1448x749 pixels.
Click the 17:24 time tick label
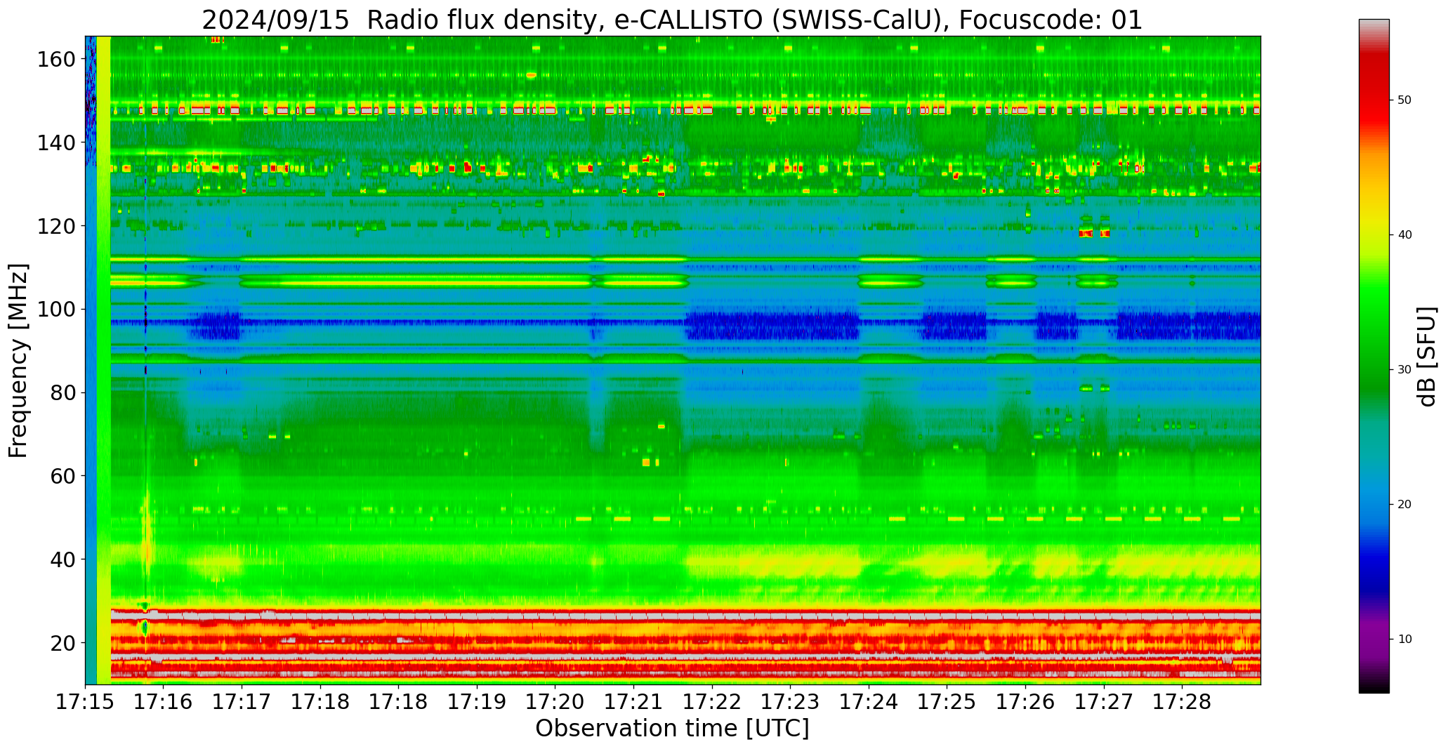pyautogui.click(x=869, y=702)
